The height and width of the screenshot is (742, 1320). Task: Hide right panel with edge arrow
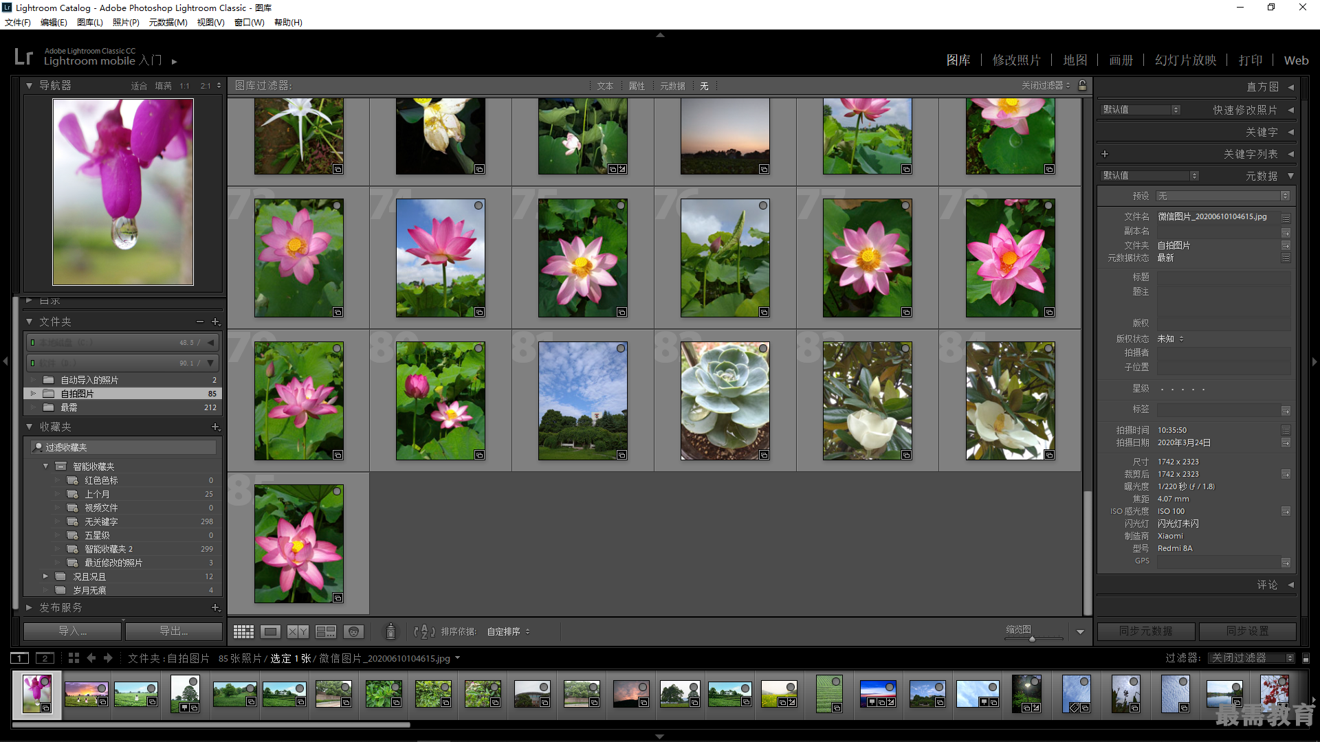1314,361
